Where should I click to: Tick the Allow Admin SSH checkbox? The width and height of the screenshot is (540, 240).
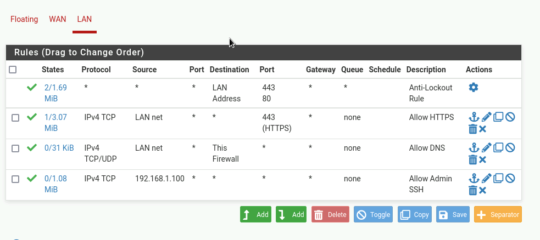15,179
